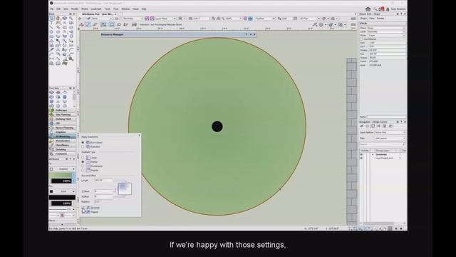Open the active layer Geometry dropdown in view bar
The width and height of the screenshot is (456, 257).
(x=133, y=19)
